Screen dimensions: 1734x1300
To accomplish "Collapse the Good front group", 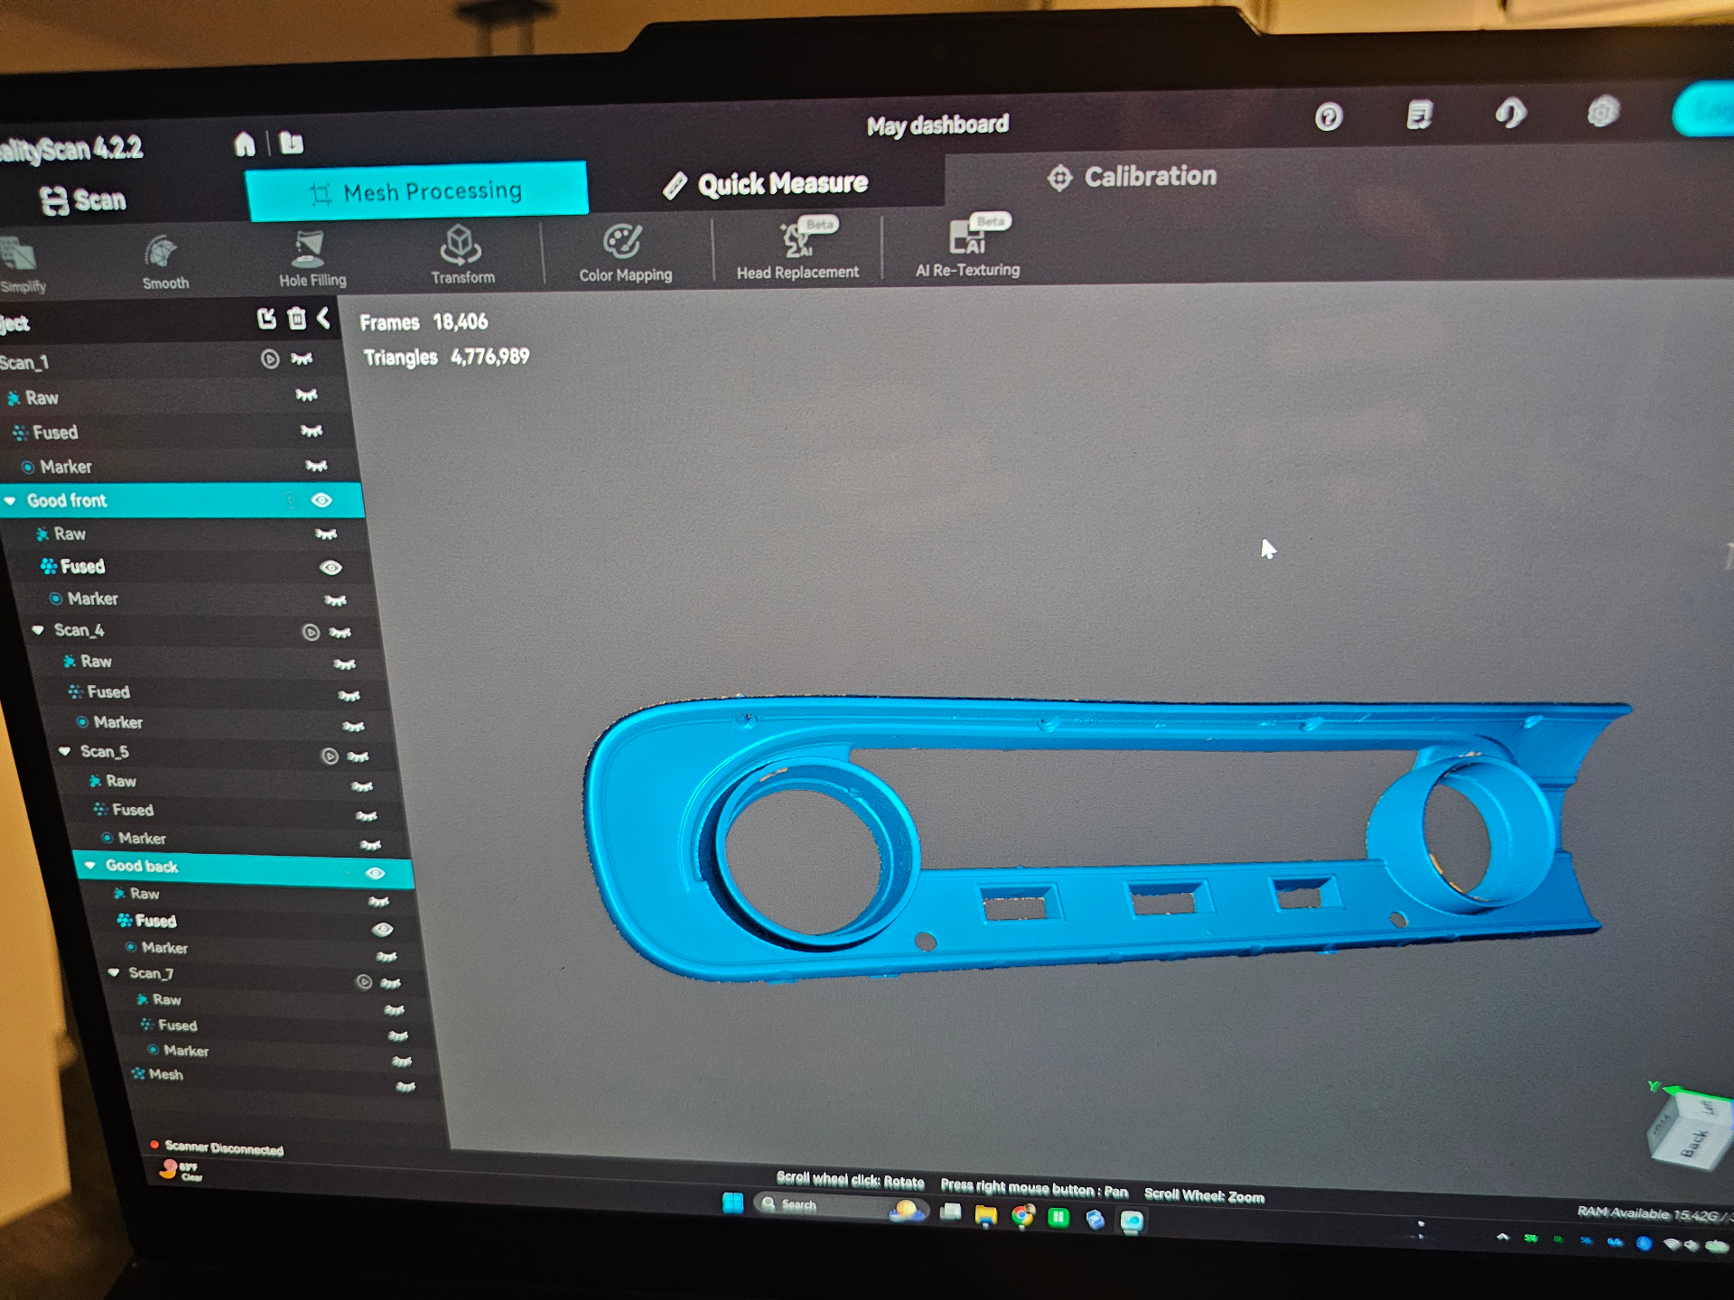I will coord(10,500).
